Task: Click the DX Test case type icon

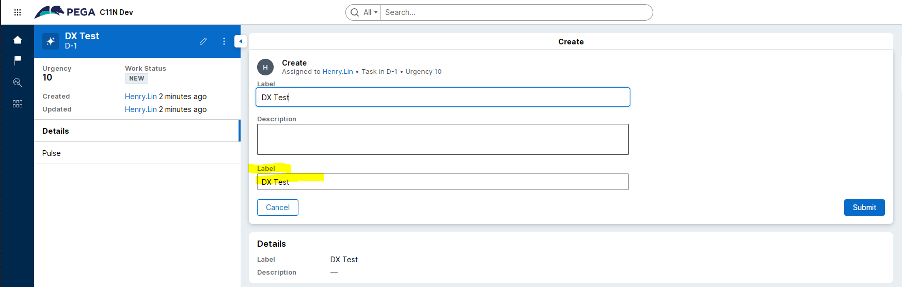Action: click(x=51, y=41)
